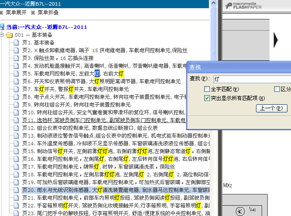Open 页17. 车载电网控制单元，牌照灯
Image resolution: width=291 pixels, height=216 pixels.
click(x=98, y=167)
